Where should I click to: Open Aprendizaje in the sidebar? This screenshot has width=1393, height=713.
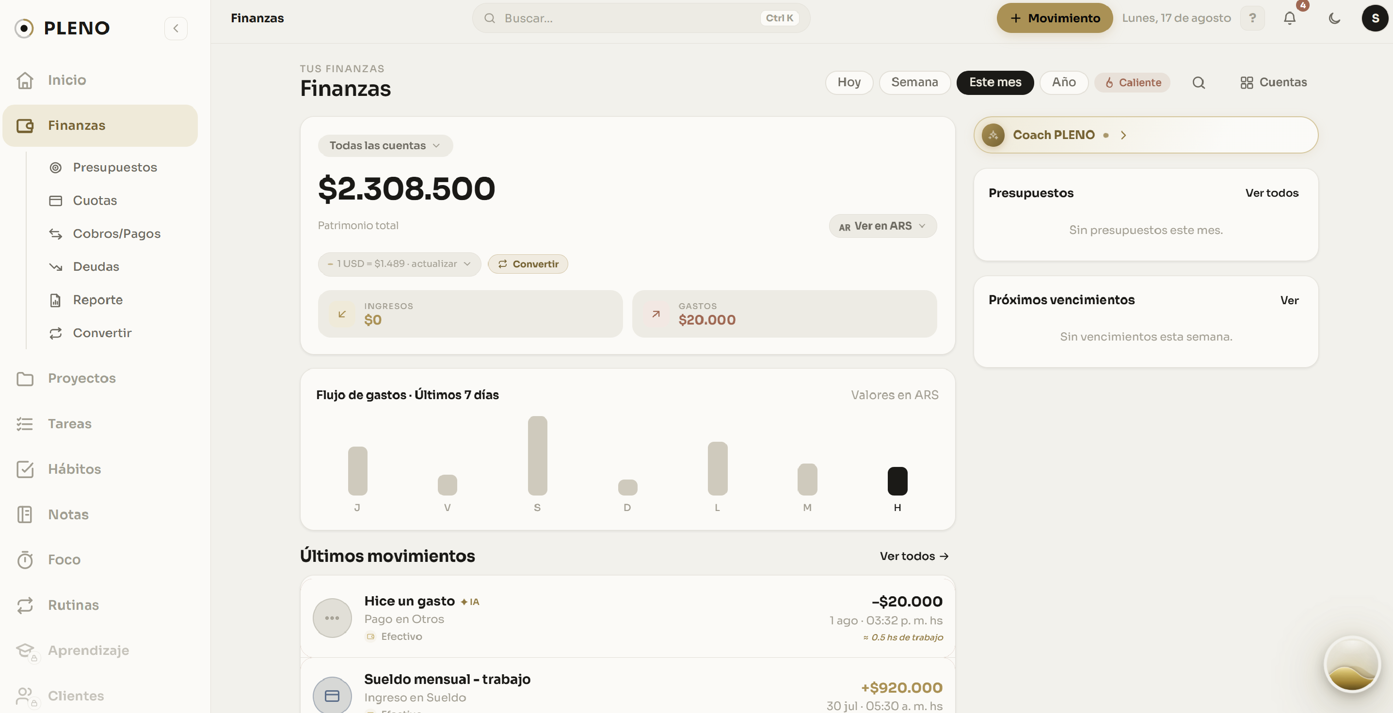100,651
